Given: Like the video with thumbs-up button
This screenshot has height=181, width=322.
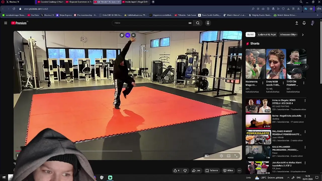Looking at the screenshot, I should point(176,170).
